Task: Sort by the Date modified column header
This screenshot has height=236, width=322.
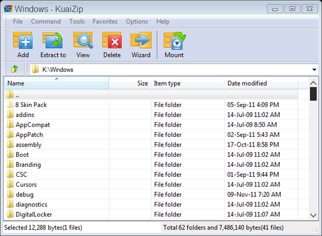Action: (x=261, y=83)
